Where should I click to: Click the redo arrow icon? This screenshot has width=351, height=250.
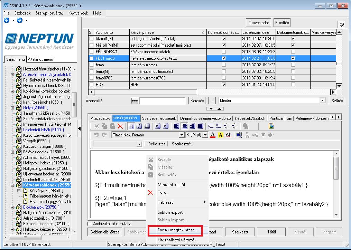(x=104, y=135)
